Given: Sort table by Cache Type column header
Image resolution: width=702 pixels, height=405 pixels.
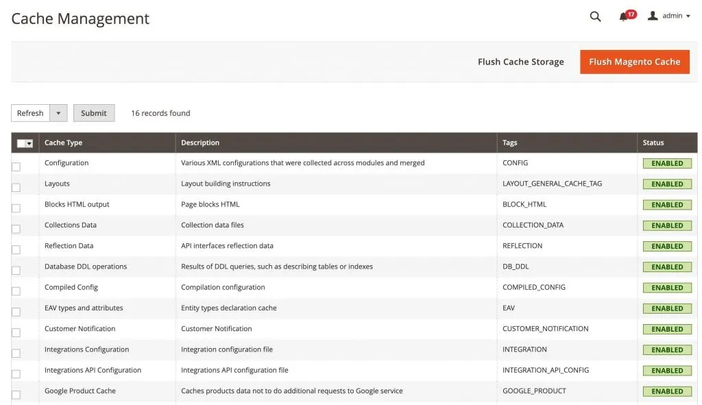Looking at the screenshot, I should pyautogui.click(x=67, y=143).
